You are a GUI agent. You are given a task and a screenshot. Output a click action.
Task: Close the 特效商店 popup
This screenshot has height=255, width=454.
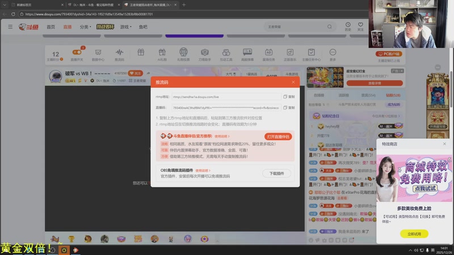click(x=444, y=144)
